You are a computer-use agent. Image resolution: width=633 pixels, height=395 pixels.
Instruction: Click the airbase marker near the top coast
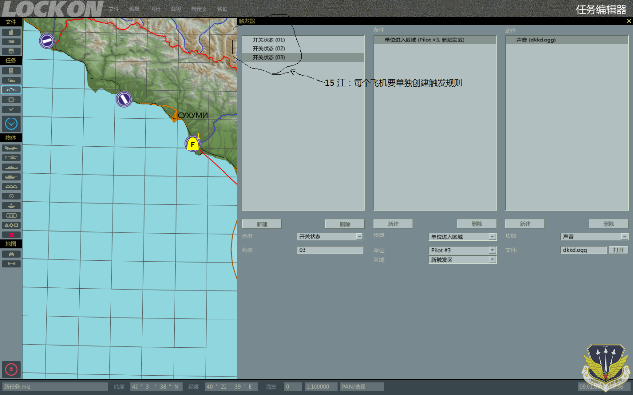47,40
